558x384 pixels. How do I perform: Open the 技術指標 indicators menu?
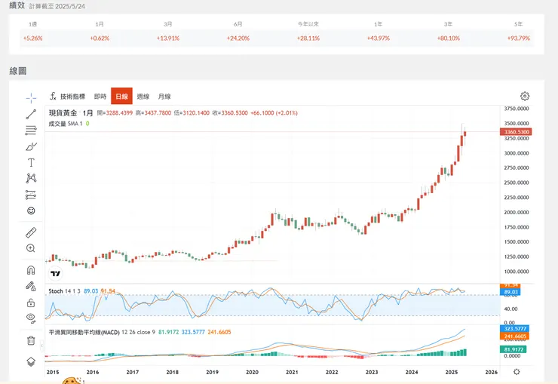67,97
